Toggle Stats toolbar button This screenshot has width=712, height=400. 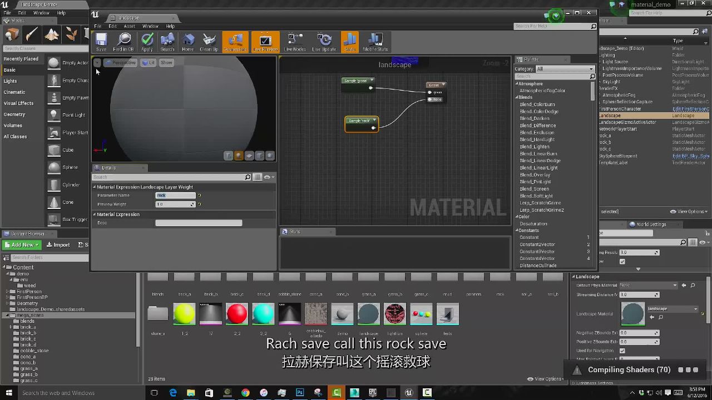350,42
